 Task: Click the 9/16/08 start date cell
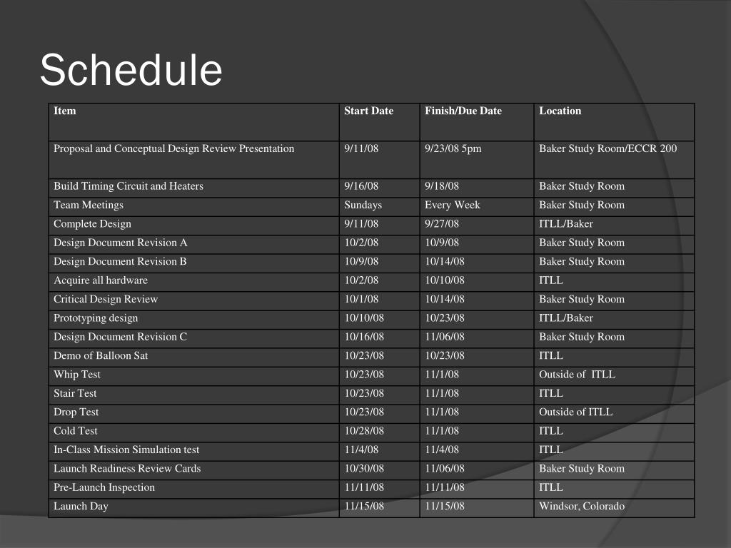pos(361,186)
